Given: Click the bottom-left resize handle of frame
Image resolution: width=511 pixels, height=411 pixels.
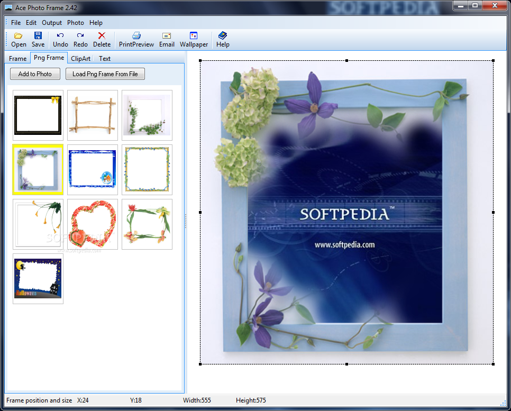Looking at the screenshot, I should pos(200,364).
